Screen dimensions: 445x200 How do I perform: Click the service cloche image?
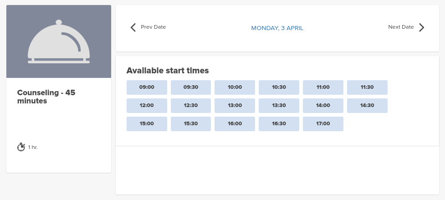pyautogui.click(x=59, y=41)
